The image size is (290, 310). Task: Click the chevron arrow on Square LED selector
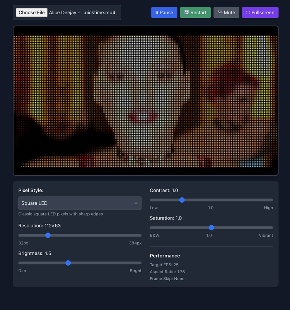pos(136,203)
